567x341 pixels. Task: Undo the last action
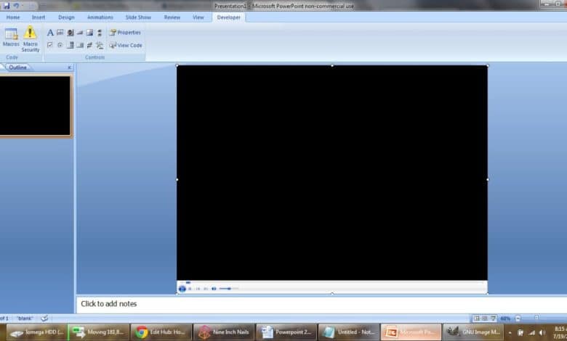(16, 5)
